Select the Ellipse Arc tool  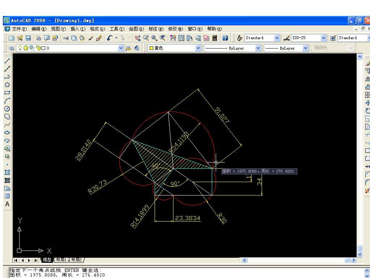[x=7, y=141]
